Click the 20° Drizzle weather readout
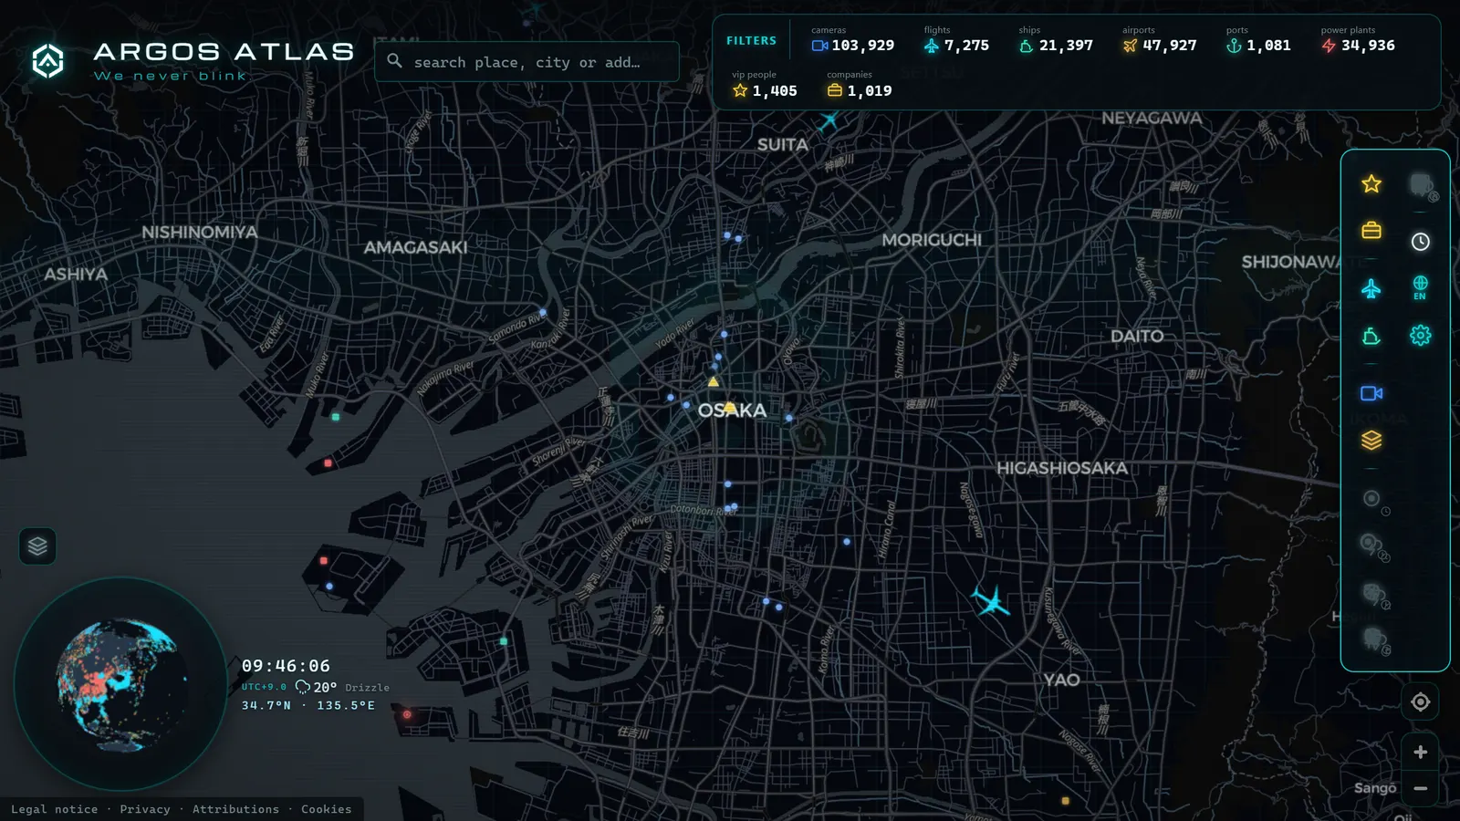Screen dimensions: 1460x821 pyautogui.click(x=342, y=687)
